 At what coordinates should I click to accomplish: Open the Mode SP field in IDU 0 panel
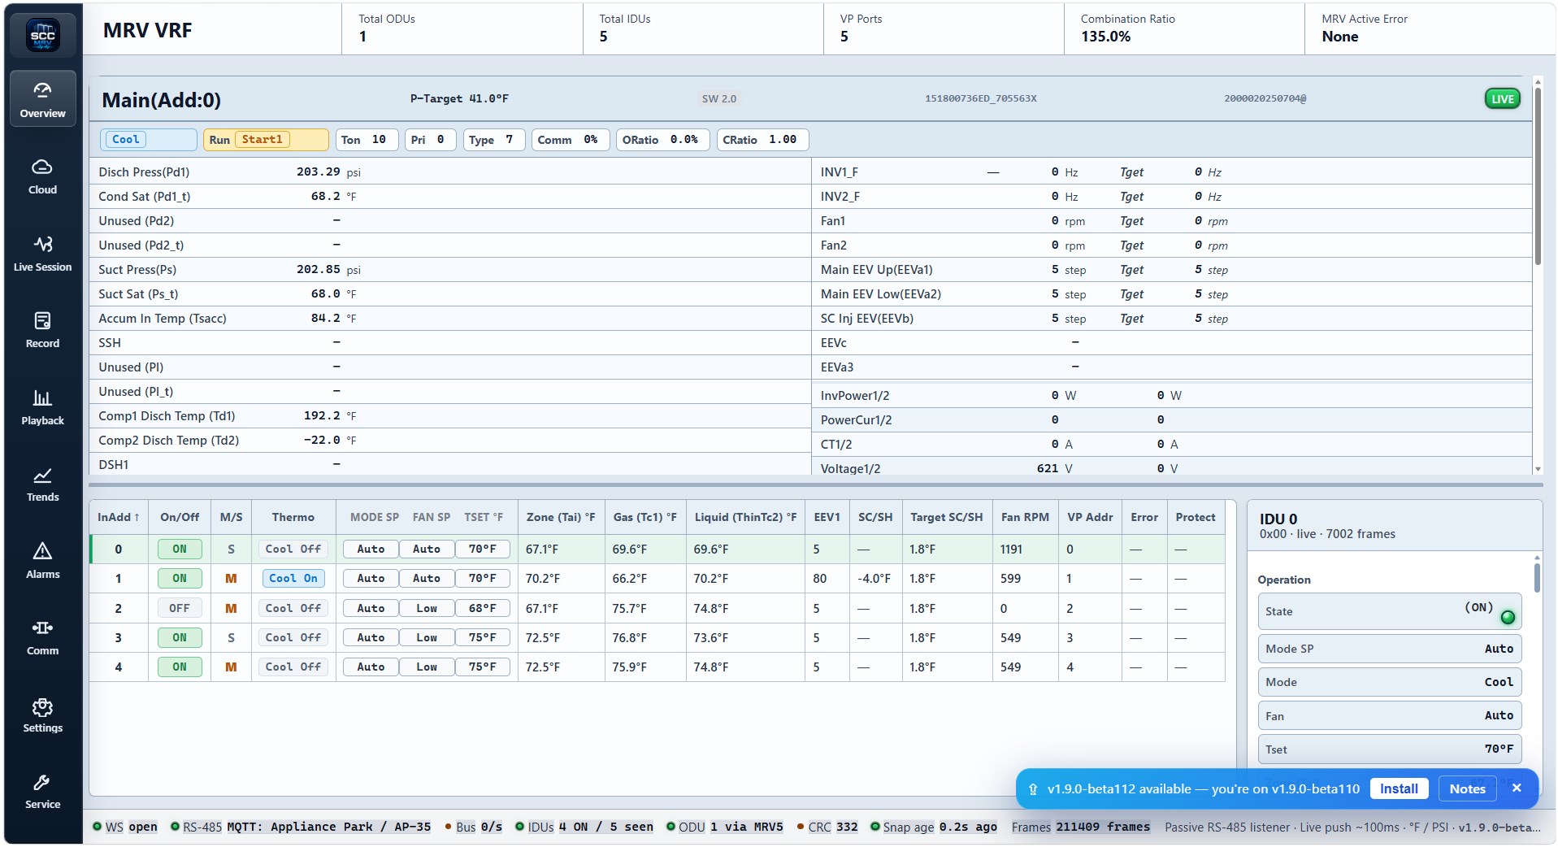click(1389, 649)
